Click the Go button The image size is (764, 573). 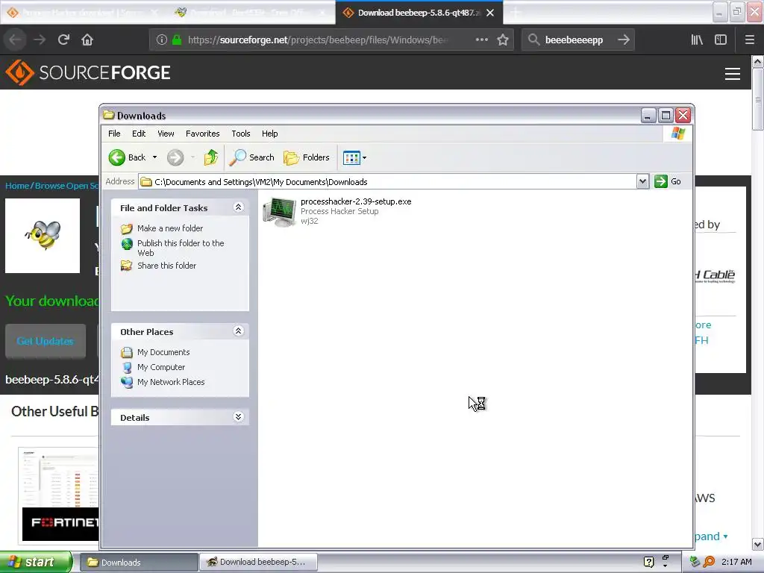pos(668,181)
